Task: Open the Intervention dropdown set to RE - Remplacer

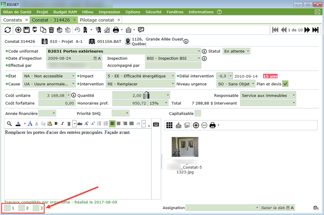Action: [x=140, y=84]
